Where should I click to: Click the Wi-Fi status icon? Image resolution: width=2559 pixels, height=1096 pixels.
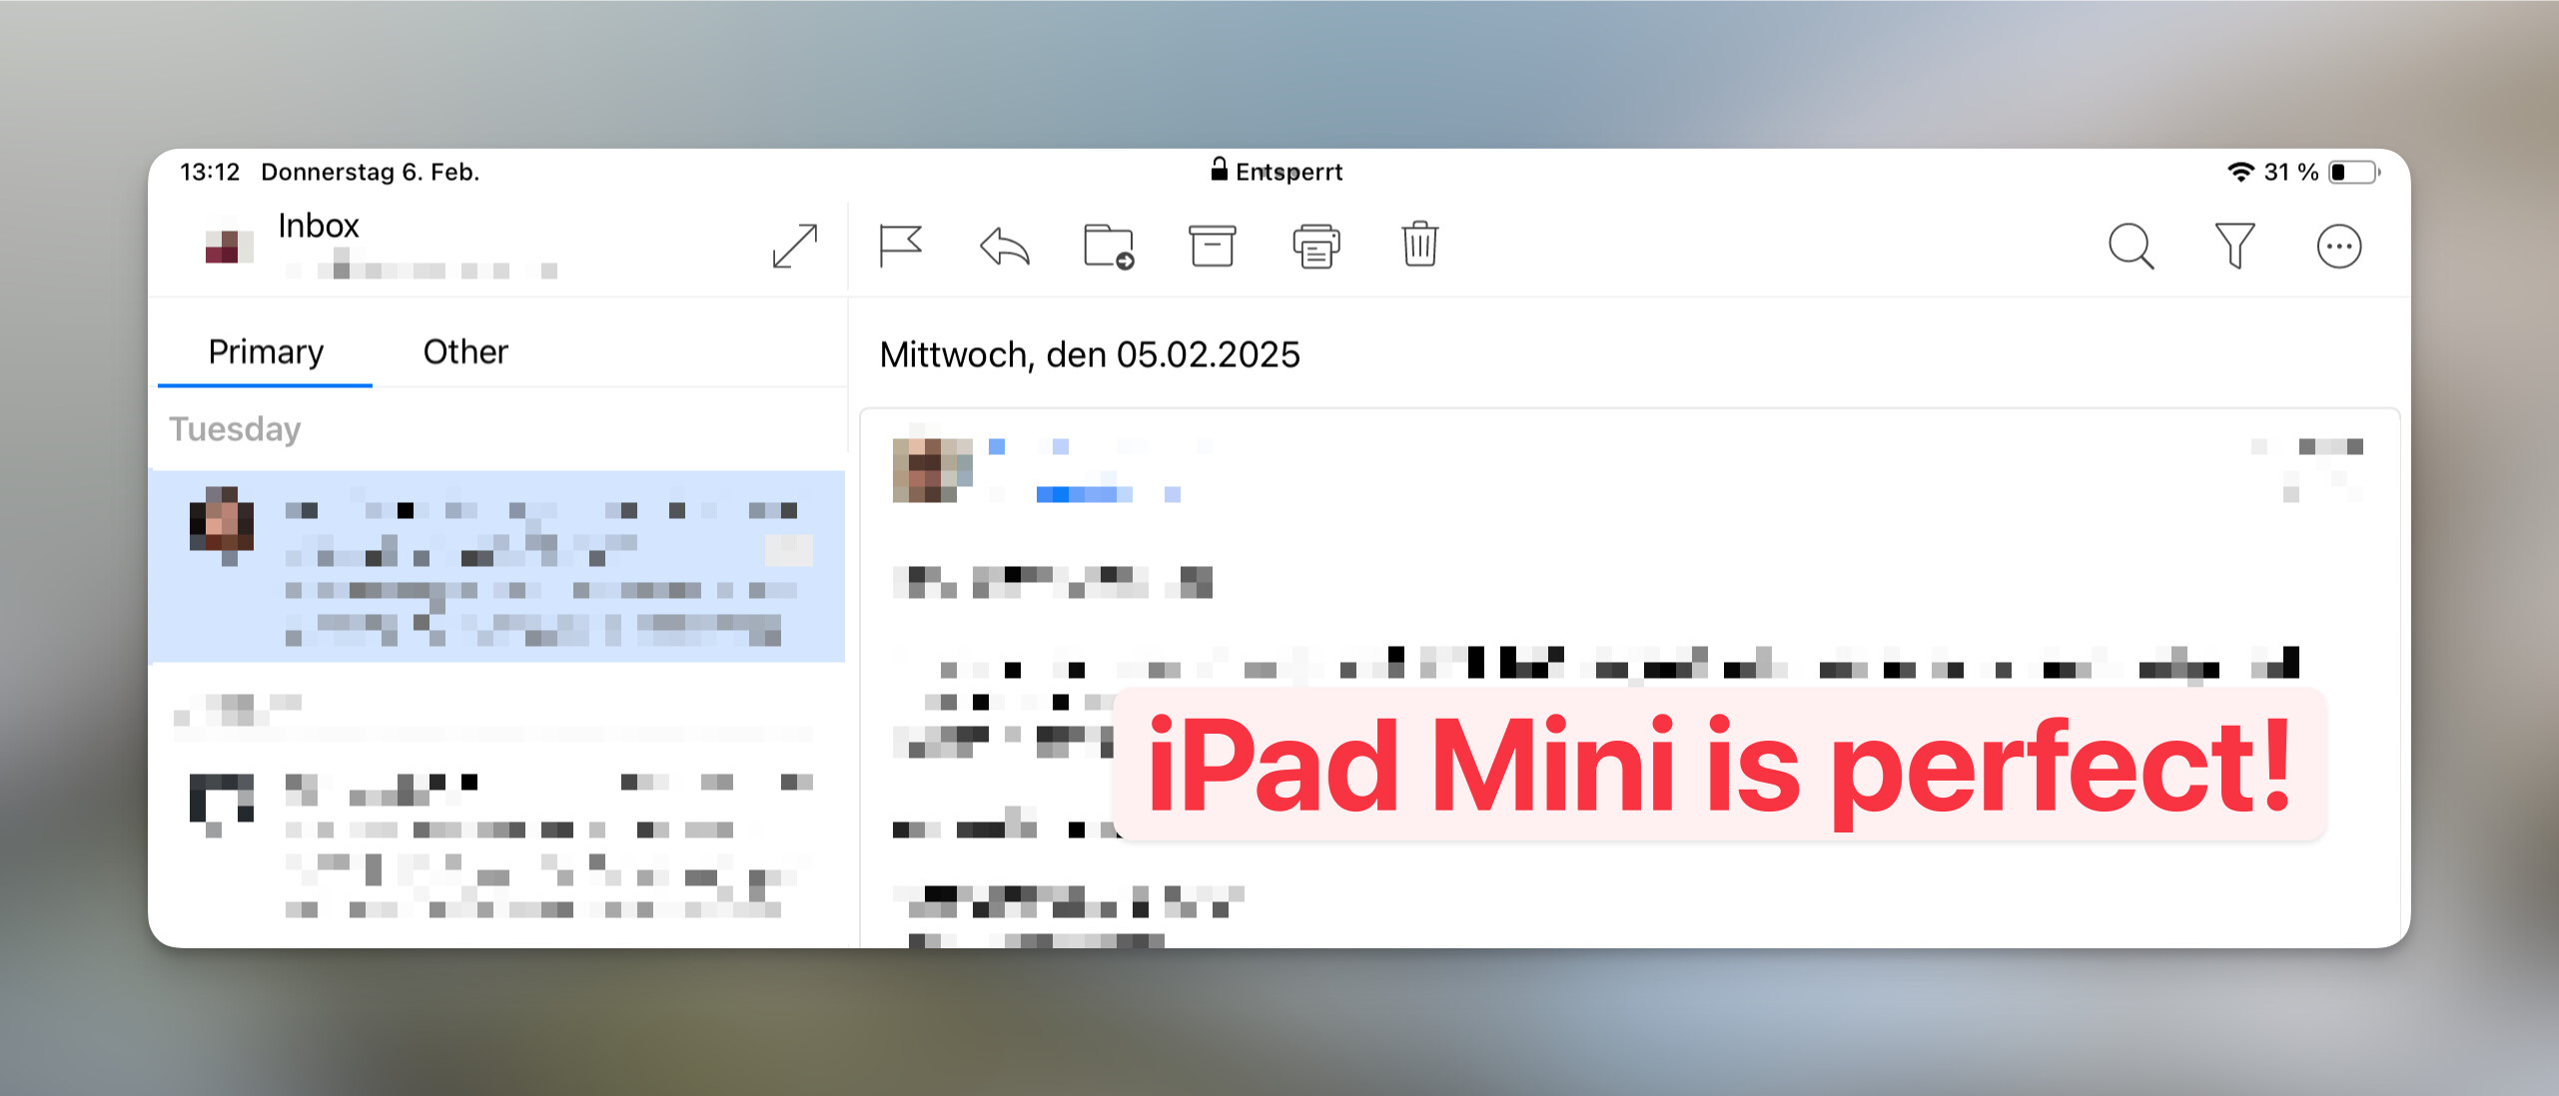2240,172
